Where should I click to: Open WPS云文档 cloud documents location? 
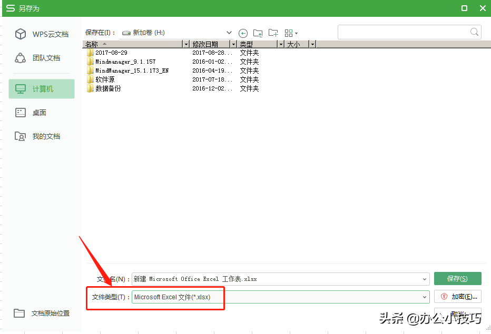(x=42, y=34)
